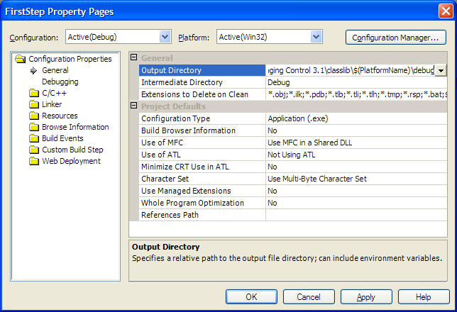The image size is (457, 312).
Task: Click the Configuration Properties open folder icon
Action: [21, 59]
